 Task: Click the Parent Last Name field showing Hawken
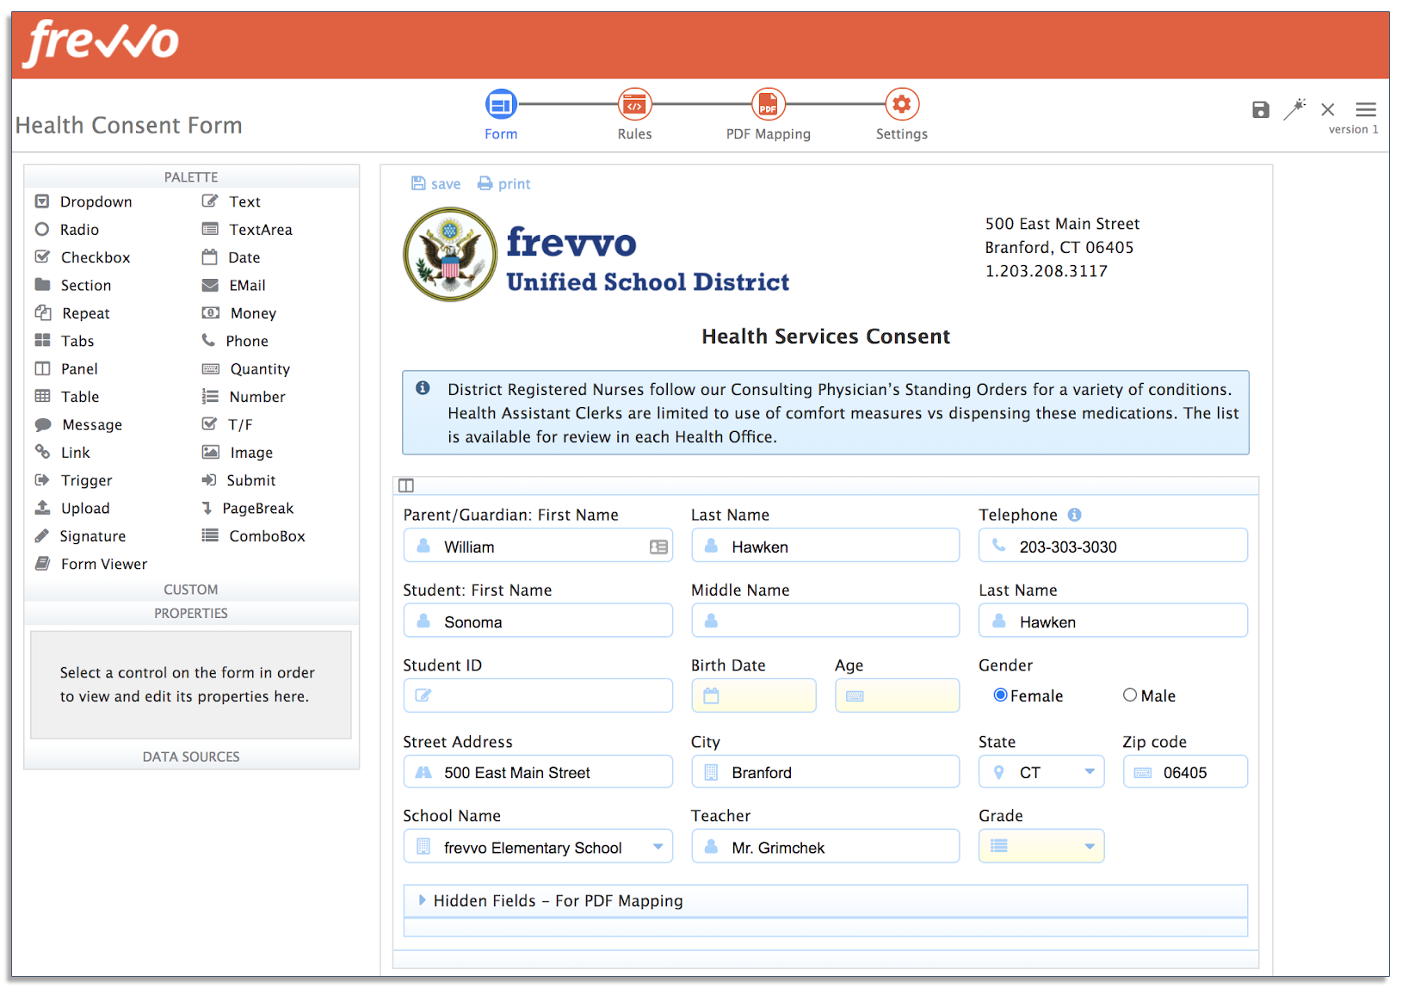pos(825,546)
